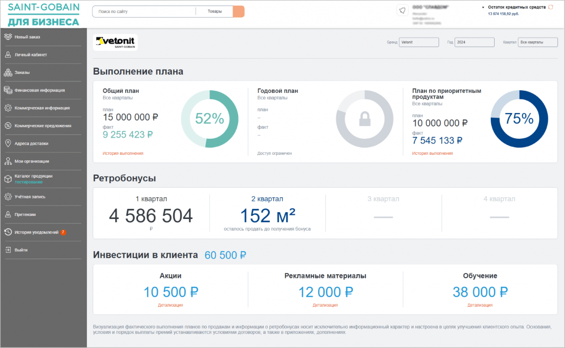Click the exit door icon in sidebar

[8, 250]
